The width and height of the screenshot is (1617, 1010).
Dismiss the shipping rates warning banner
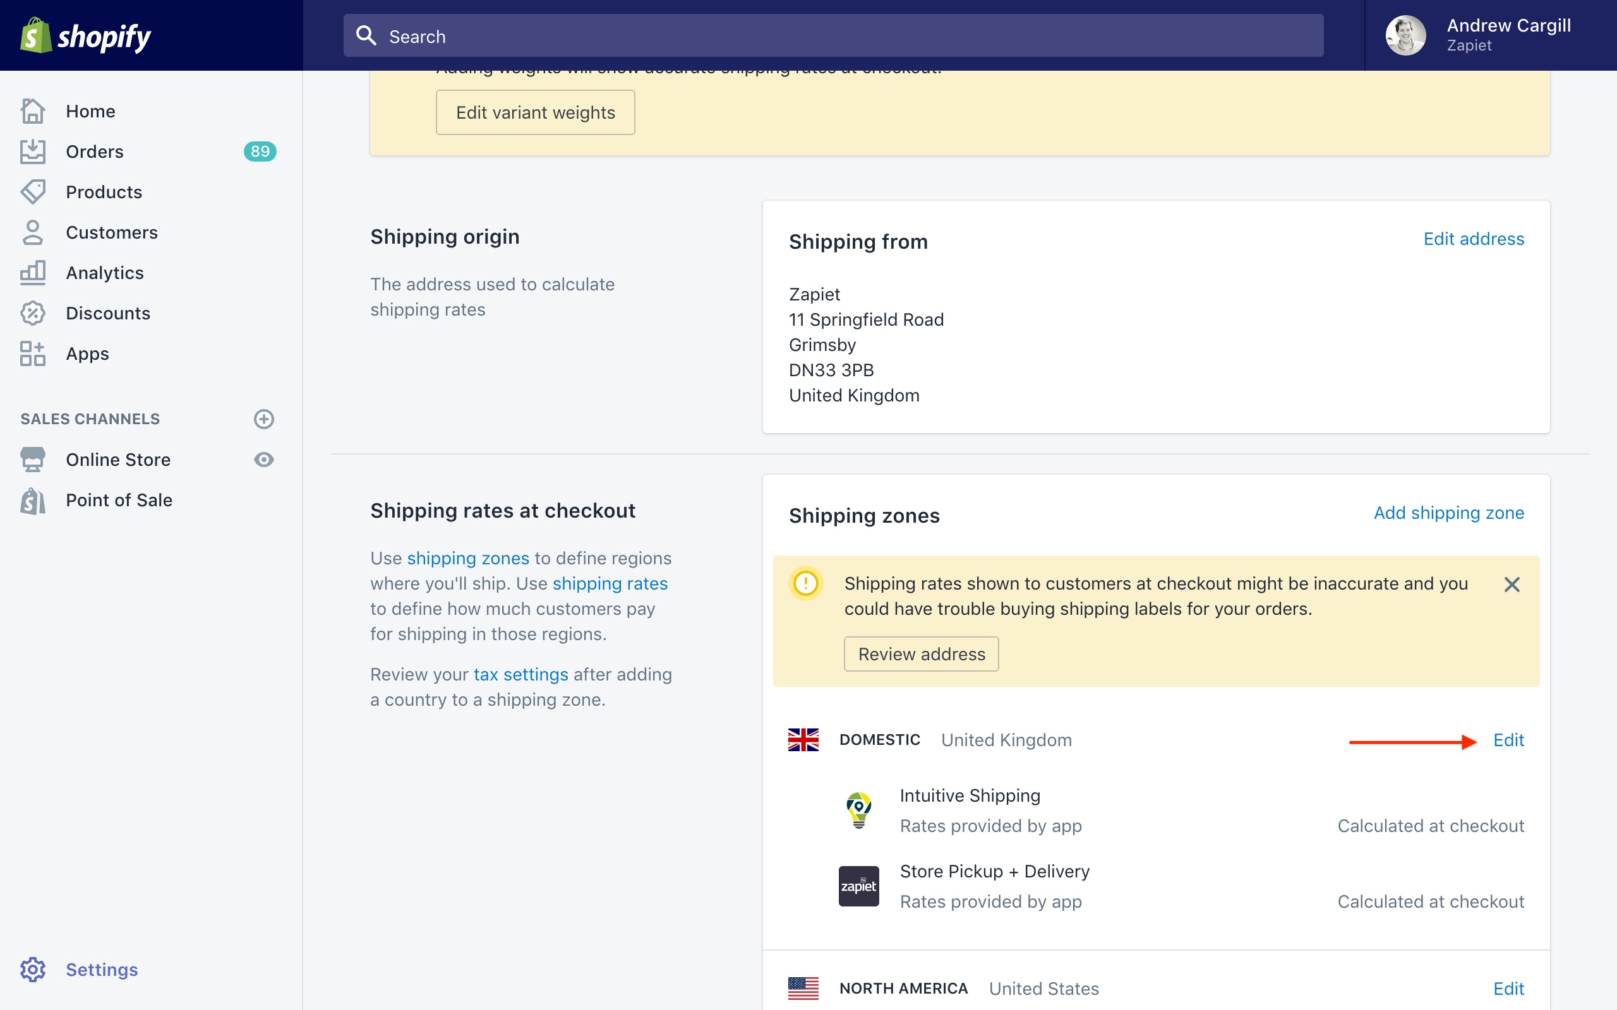pos(1512,585)
